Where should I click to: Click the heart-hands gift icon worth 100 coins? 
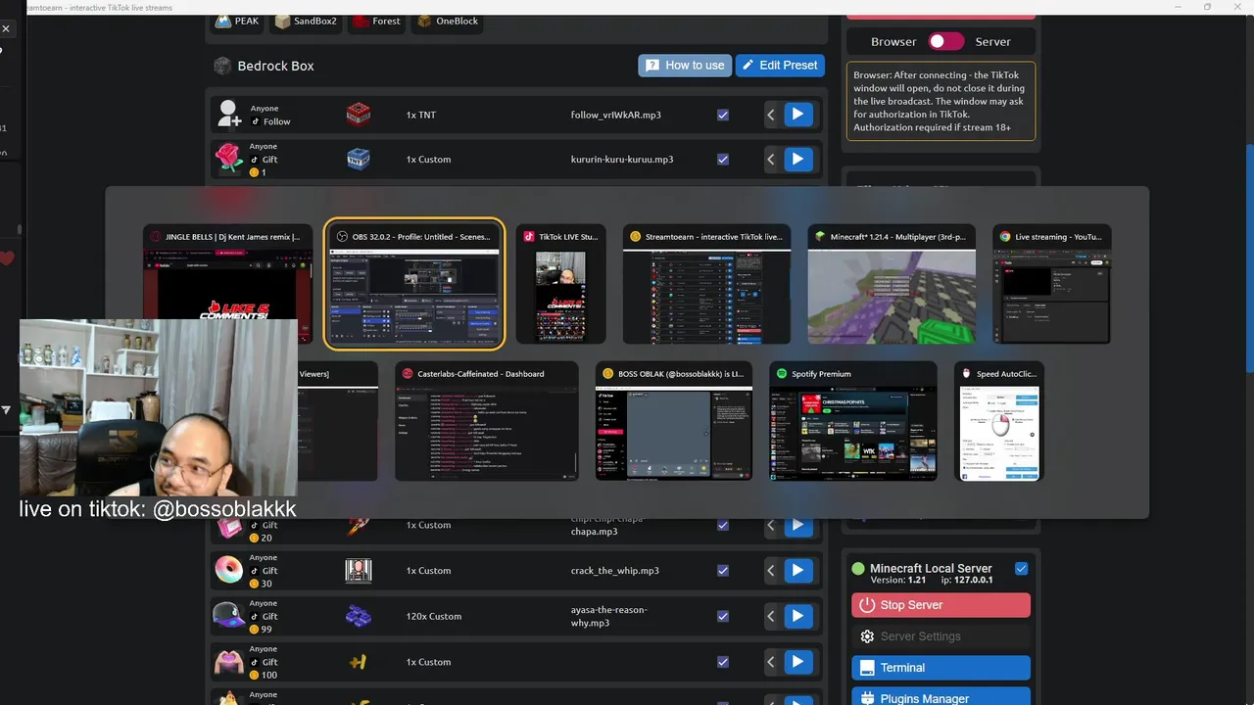coord(229,662)
